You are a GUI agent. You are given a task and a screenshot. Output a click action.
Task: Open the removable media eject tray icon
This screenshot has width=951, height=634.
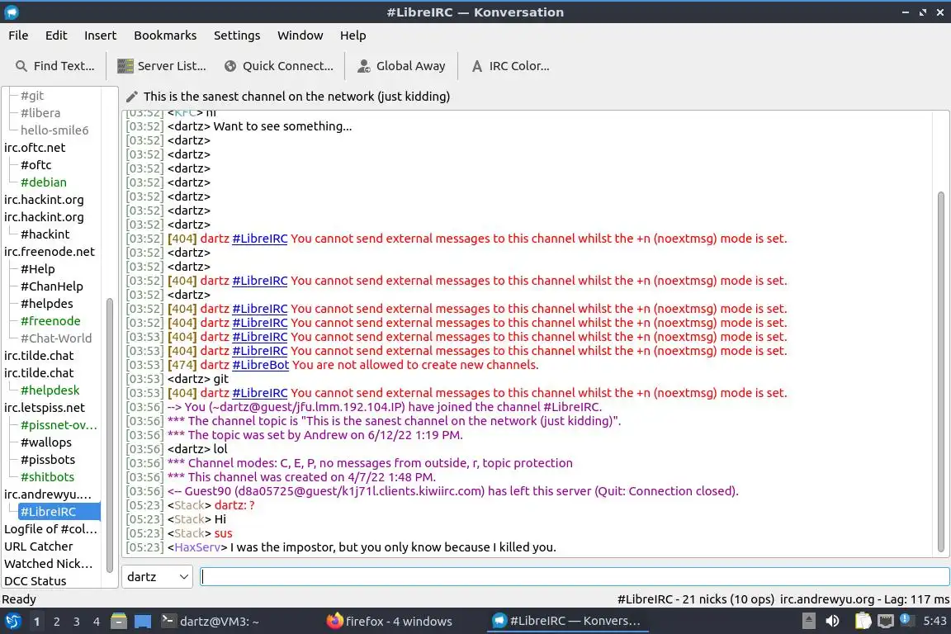pos(808,622)
